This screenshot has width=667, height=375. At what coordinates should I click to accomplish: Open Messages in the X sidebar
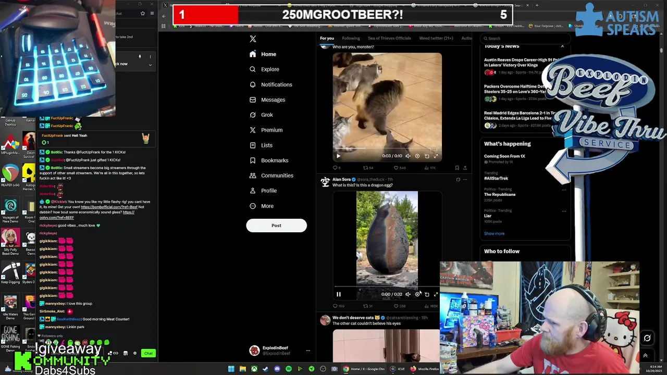tap(267, 99)
